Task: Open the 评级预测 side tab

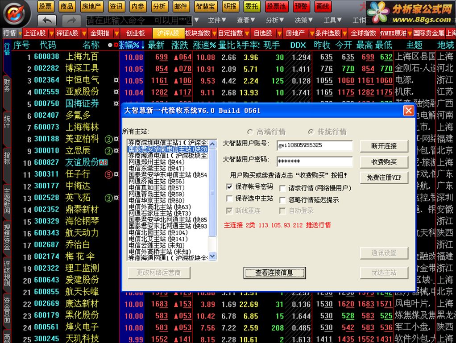Action: pos(7,274)
